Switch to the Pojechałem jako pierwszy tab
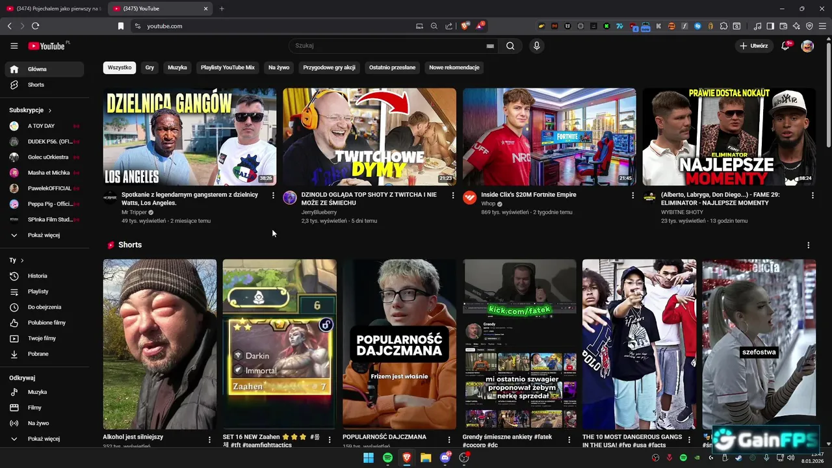 point(53,8)
